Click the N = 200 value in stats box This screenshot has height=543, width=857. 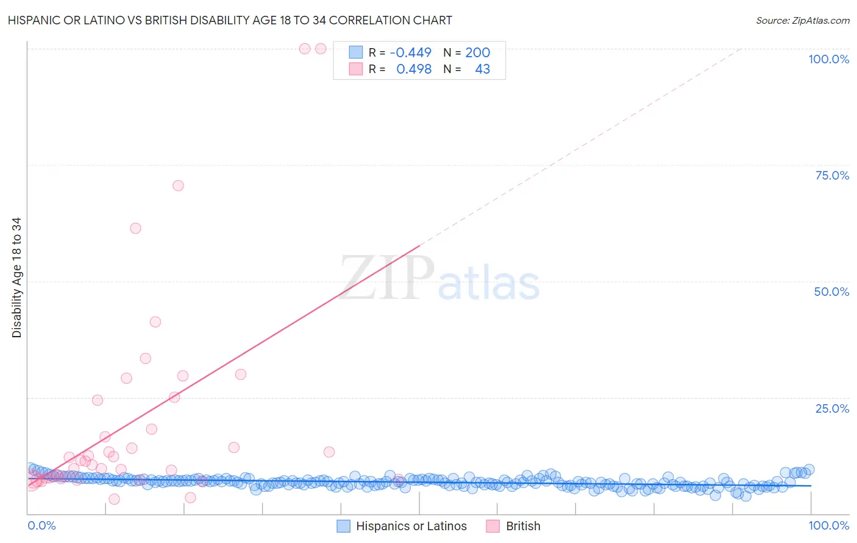[467, 52]
